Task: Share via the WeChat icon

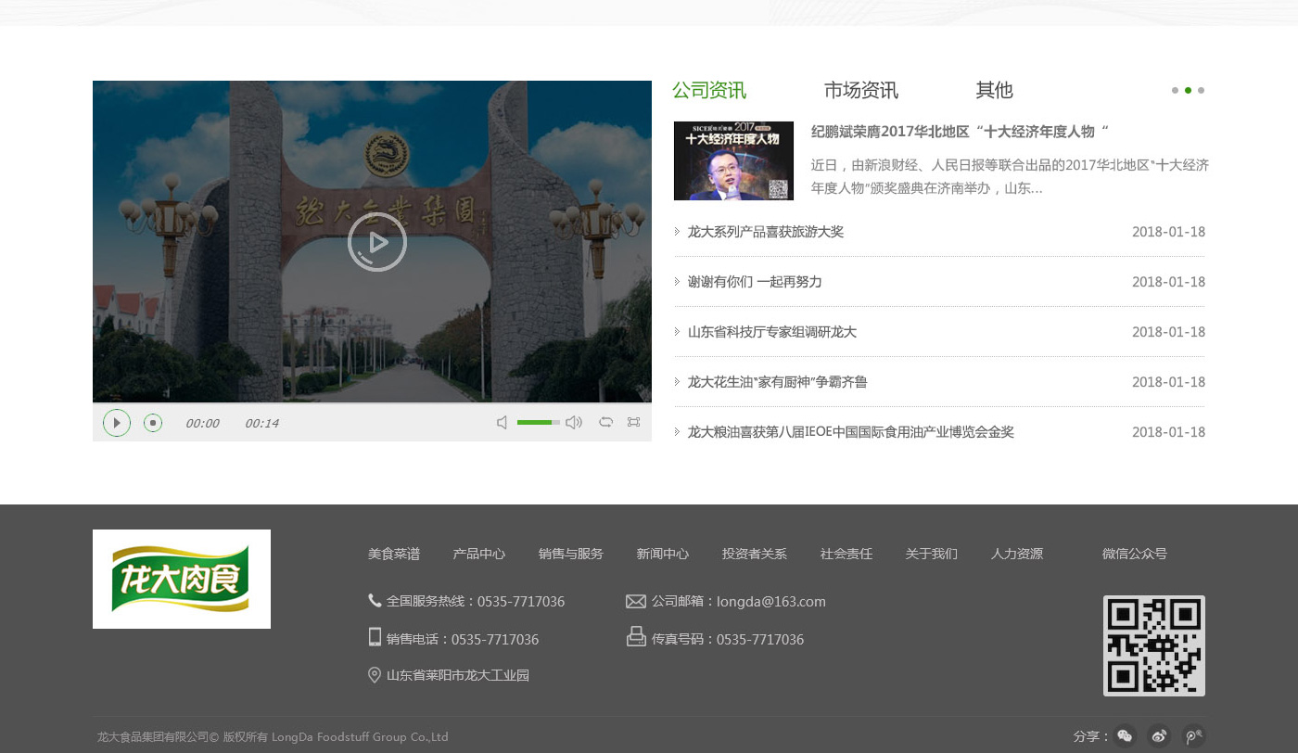Action: click(1125, 736)
